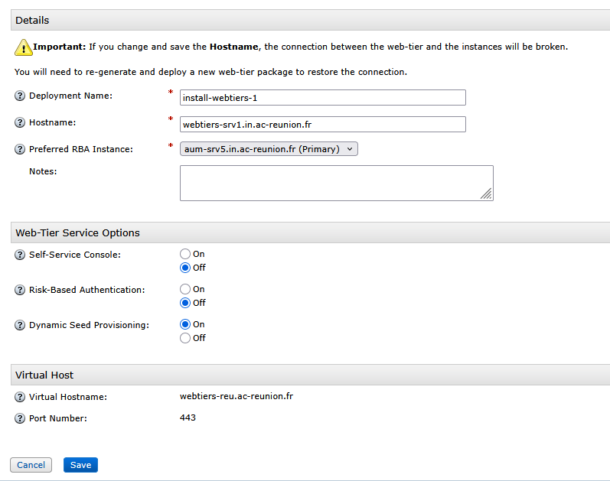Click the Notes resize handle
Viewport: 610px width, 481px height.
pos(486,194)
